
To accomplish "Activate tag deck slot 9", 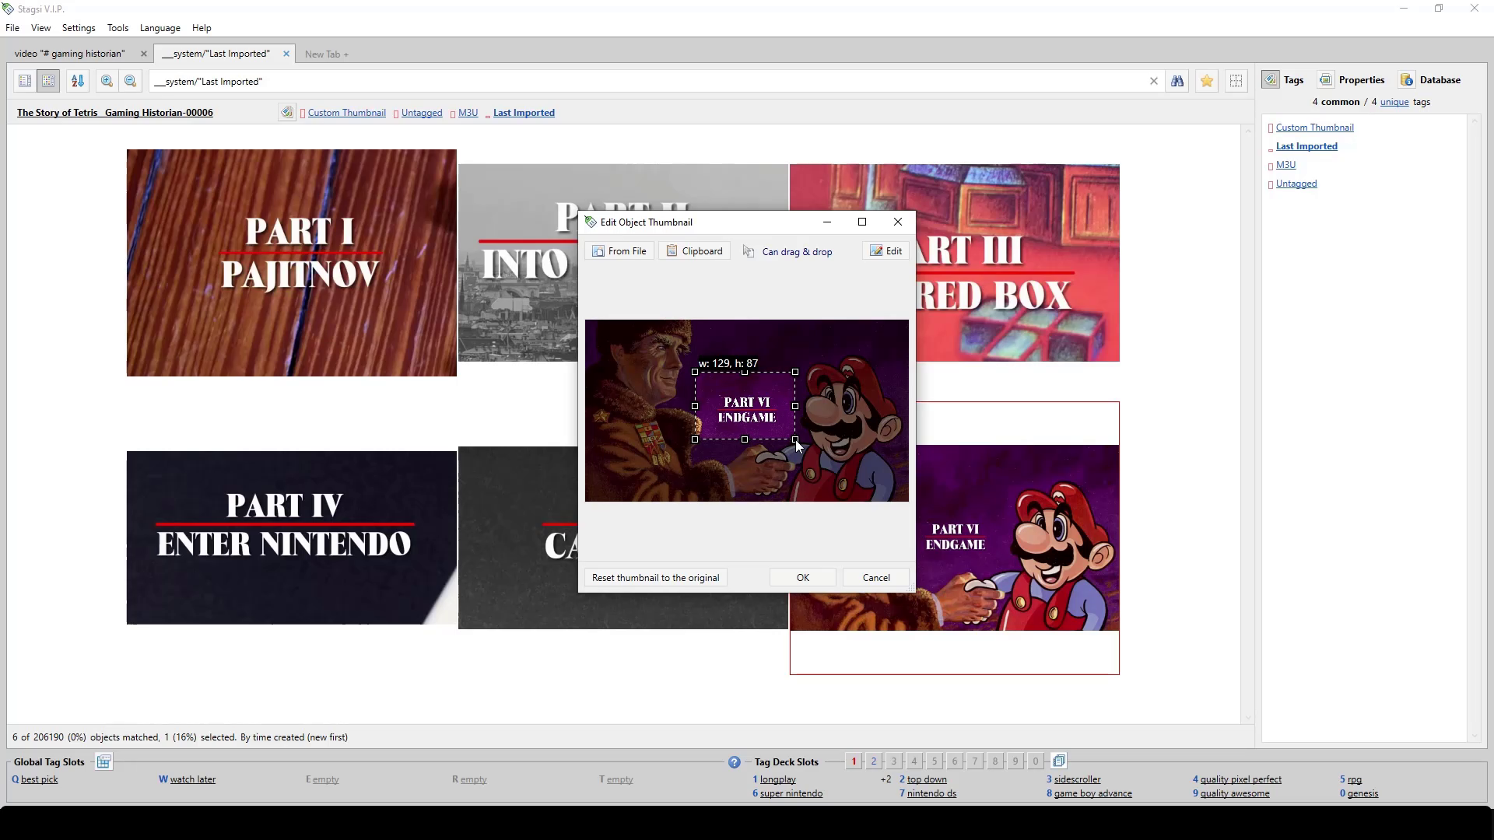I will 1015,761.
